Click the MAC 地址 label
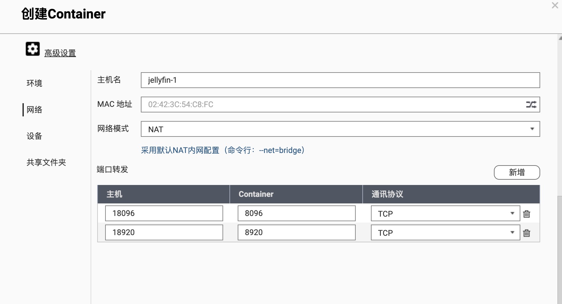The width and height of the screenshot is (562, 304). click(115, 104)
